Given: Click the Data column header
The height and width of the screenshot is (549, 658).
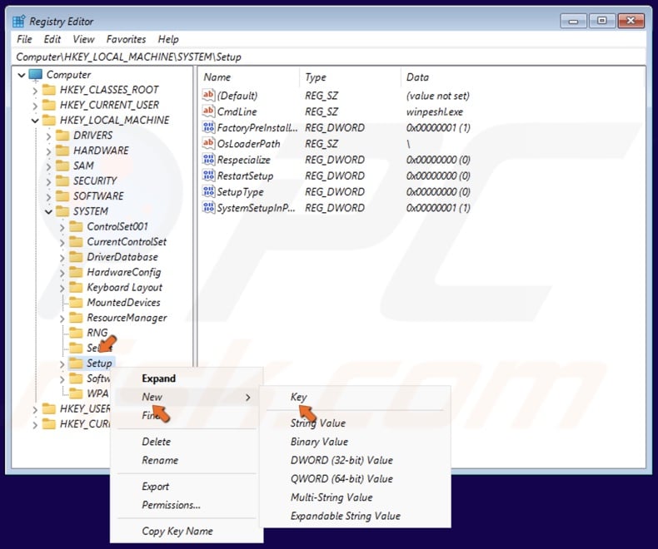Looking at the screenshot, I should coord(522,77).
